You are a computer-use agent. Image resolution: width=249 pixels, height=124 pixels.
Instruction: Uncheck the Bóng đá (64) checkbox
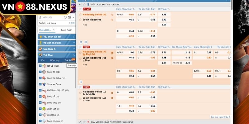click(x=40, y=72)
